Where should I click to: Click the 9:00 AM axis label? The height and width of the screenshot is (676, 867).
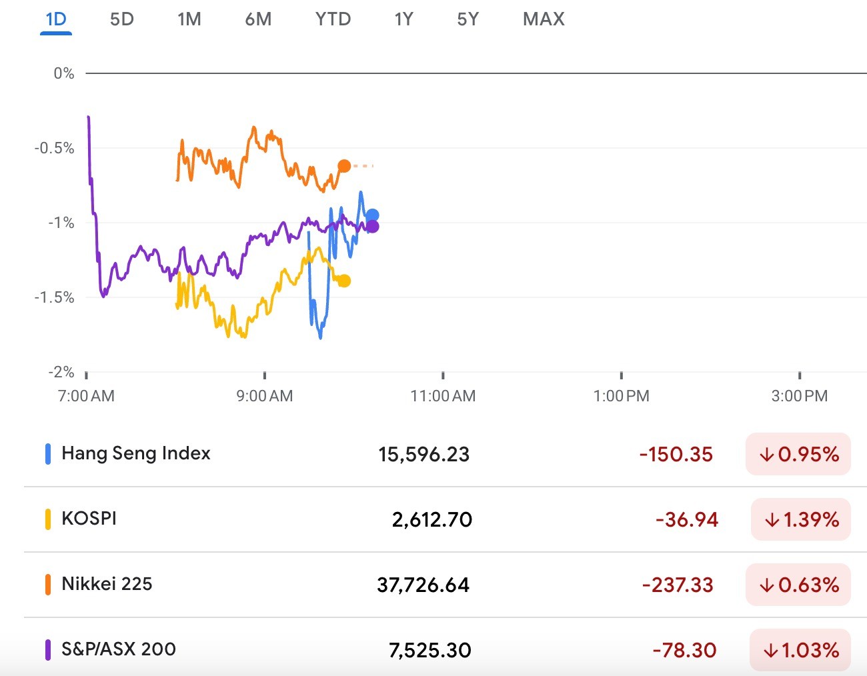pos(265,396)
